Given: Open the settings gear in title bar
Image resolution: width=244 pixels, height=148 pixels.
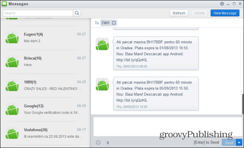Looking at the screenshot, I should point(222,4).
